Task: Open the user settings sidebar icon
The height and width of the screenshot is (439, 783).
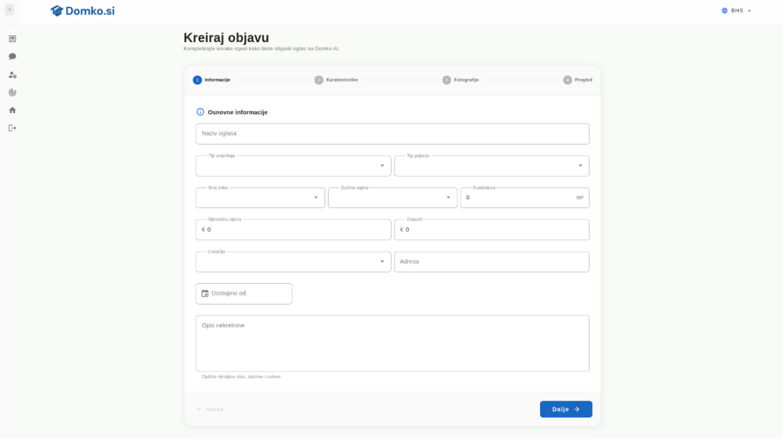Action: click(x=12, y=75)
